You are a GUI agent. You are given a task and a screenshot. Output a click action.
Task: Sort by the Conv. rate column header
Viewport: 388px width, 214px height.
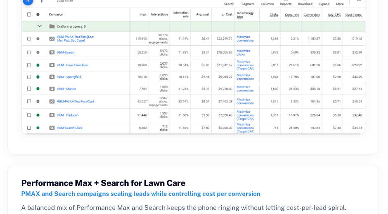(292, 15)
